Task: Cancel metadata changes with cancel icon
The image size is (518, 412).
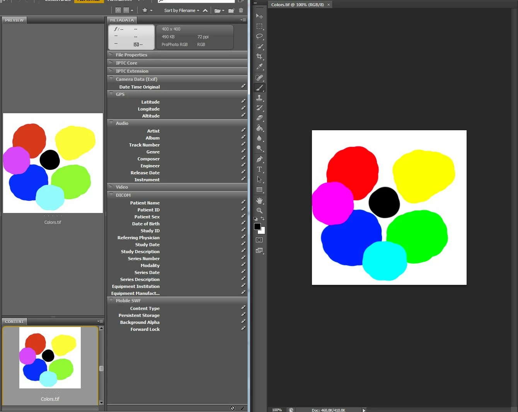Action: coord(233,408)
